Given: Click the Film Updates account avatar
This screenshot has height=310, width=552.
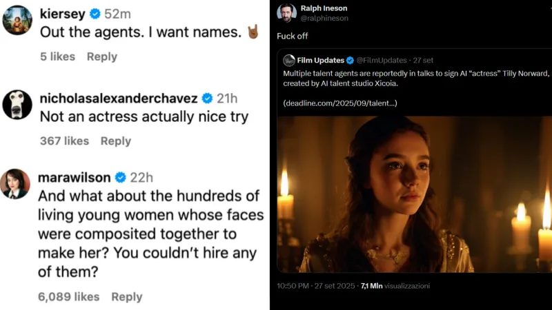Looking at the screenshot, I should click(x=289, y=61).
